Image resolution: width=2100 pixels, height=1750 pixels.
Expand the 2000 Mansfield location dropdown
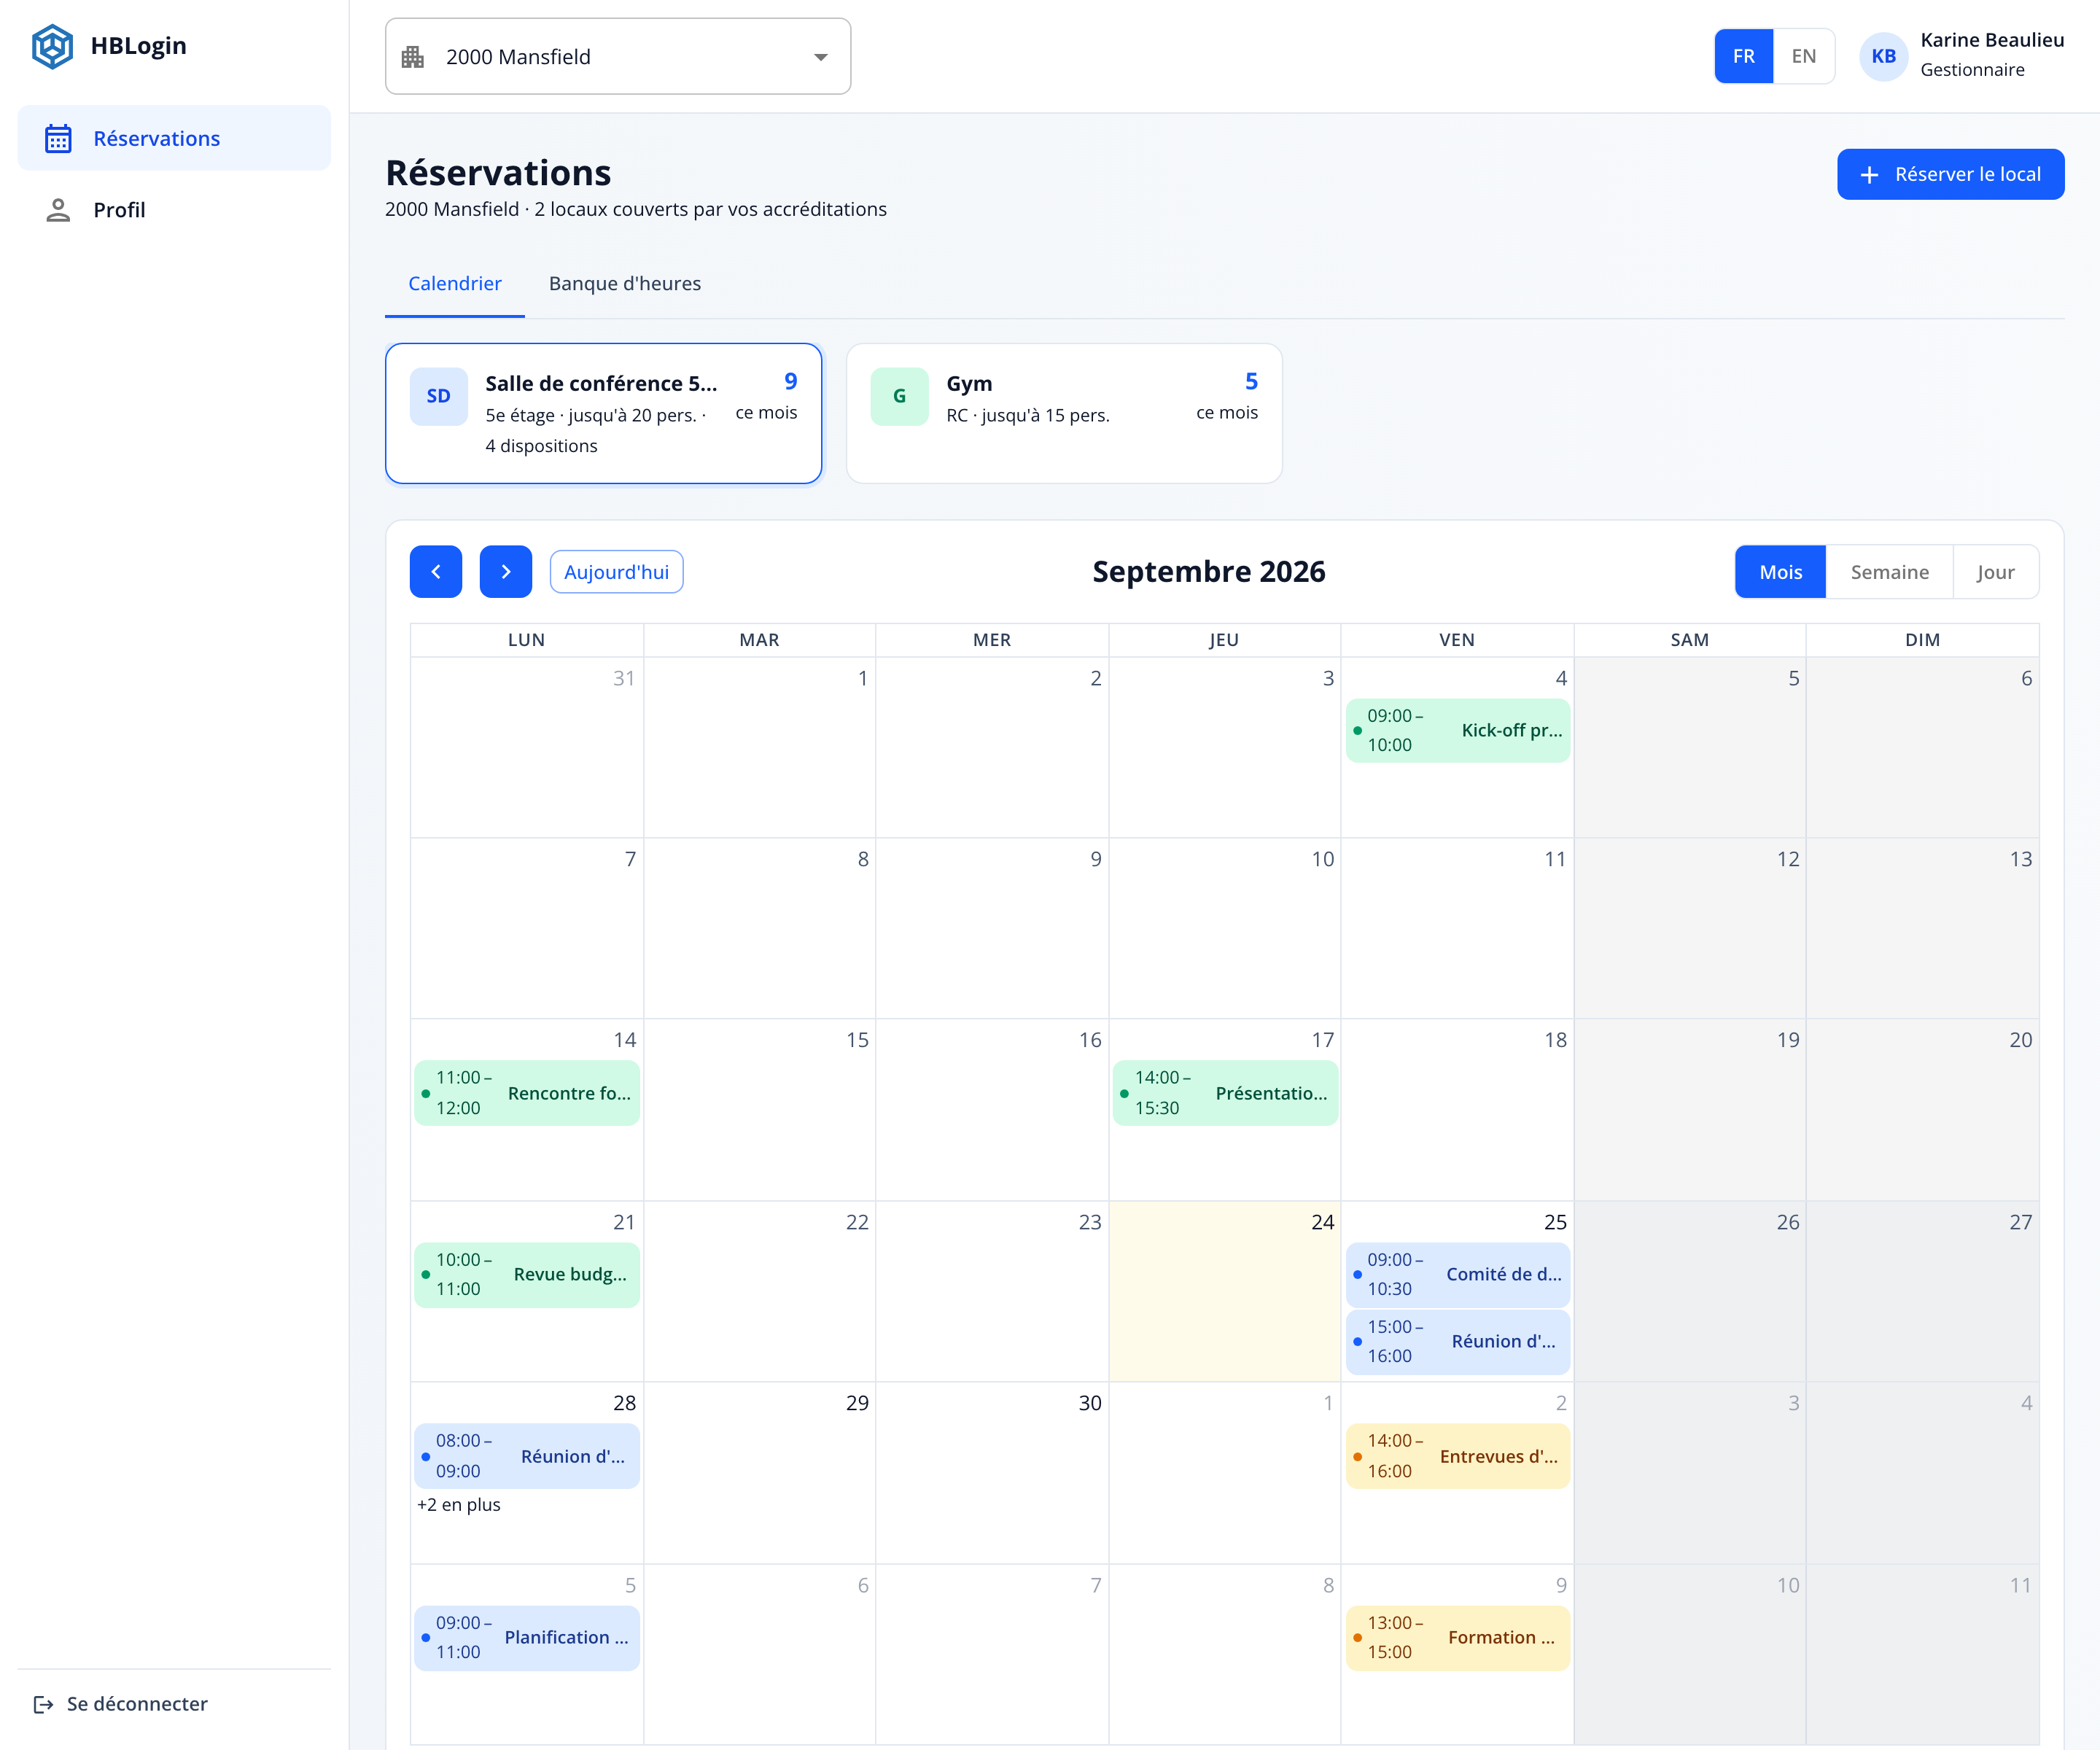click(x=618, y=57)
